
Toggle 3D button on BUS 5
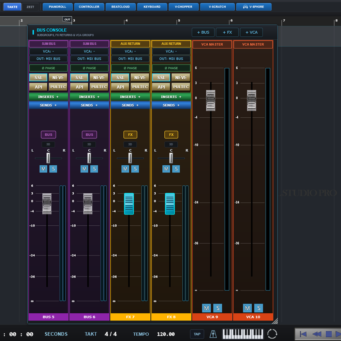(48, 144)
